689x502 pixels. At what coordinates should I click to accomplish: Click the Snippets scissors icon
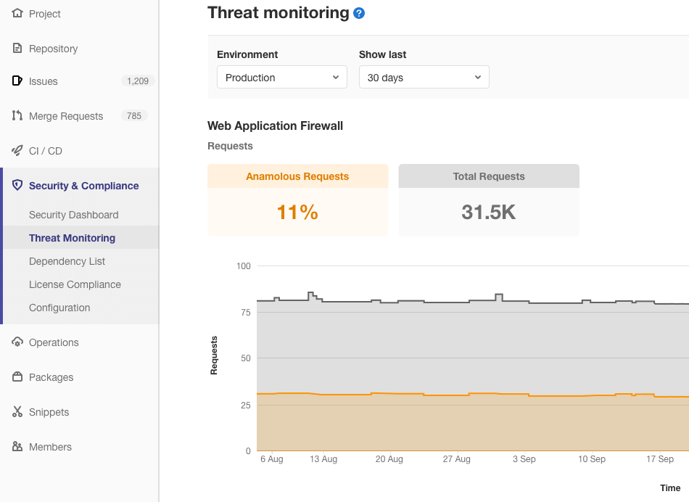click(17, 412)
